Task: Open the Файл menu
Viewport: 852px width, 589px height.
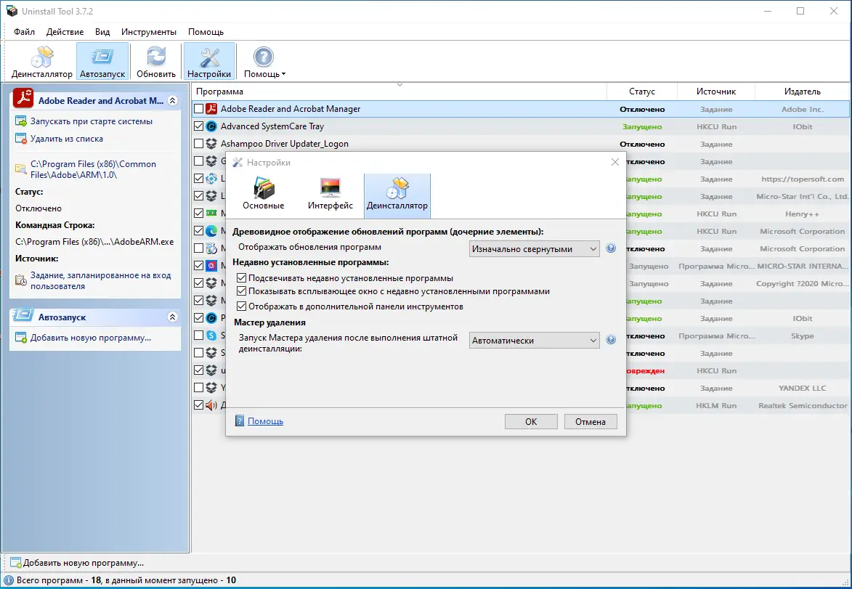Action: [24, 31]
